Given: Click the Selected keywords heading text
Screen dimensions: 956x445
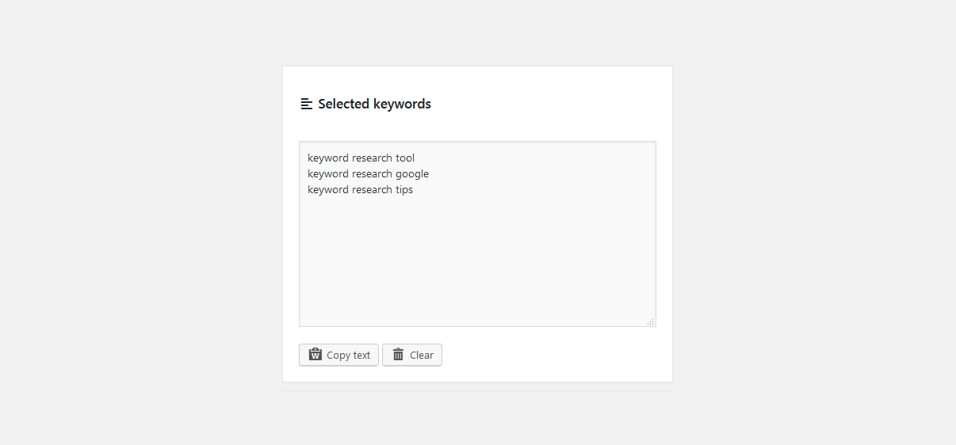Looking at the screenshot, I should [x=374, y=104].
